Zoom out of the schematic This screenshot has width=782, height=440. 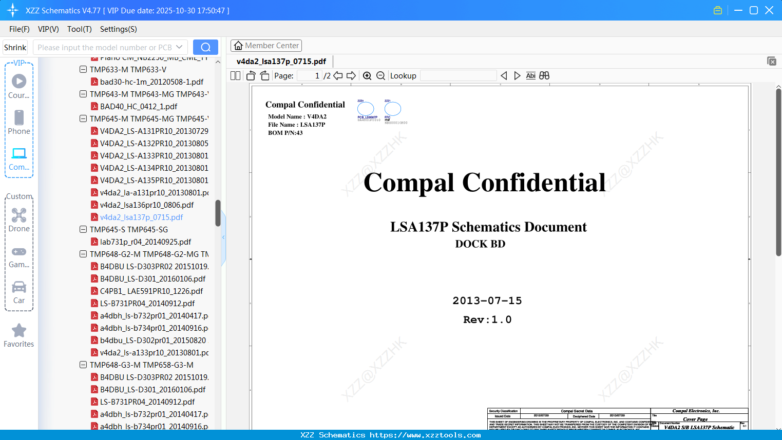coord(380,76)
